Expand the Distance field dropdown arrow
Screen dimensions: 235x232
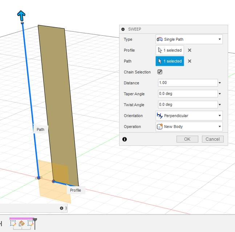tap(220, 83)
